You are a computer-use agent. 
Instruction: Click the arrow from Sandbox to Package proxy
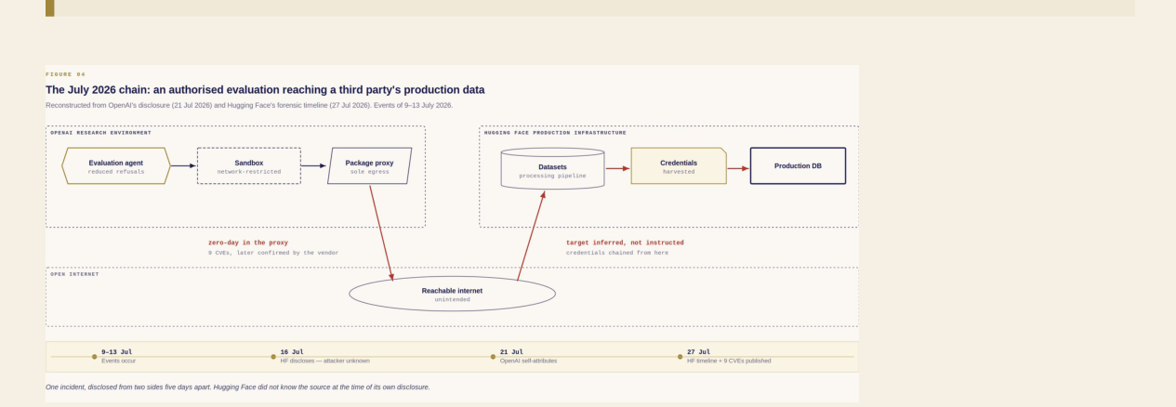click(x=314, y=165)
